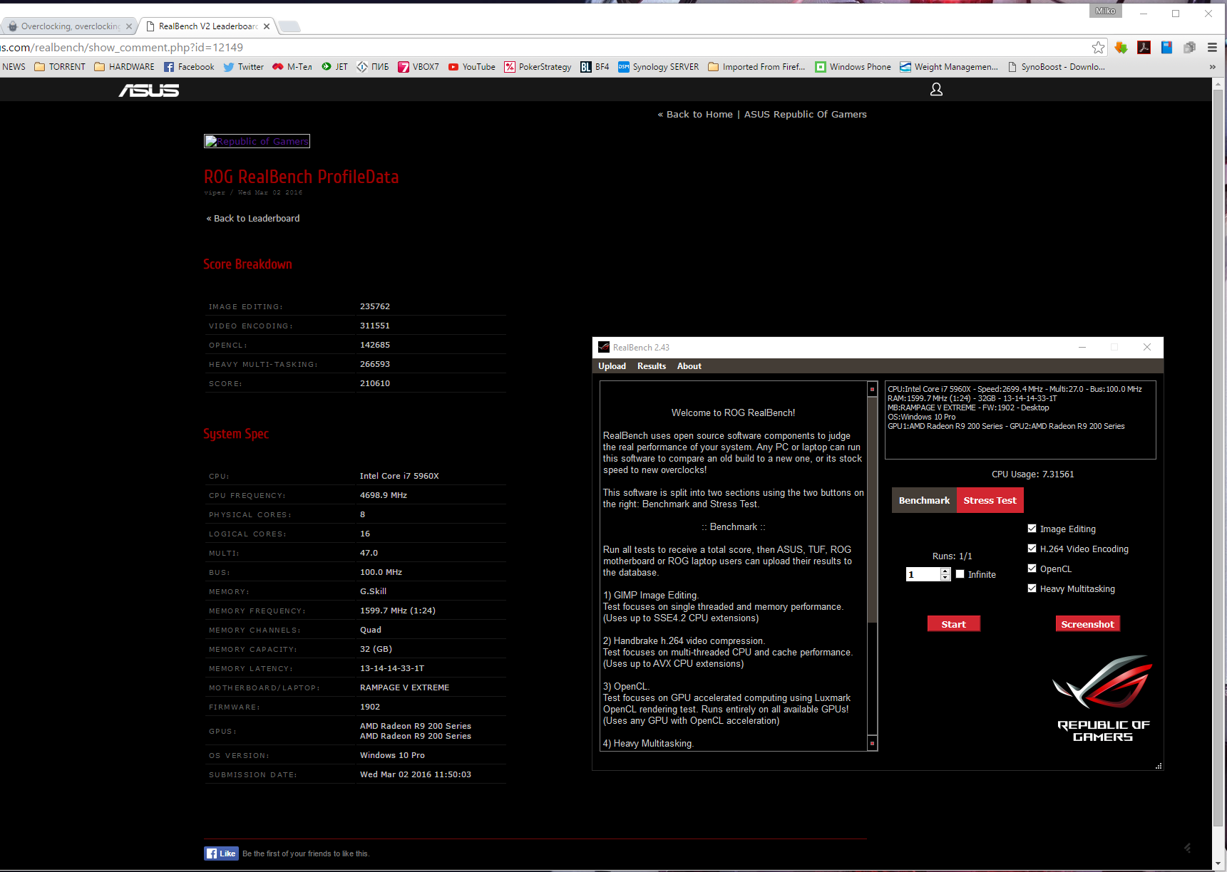Open the About menu in RealBench
Image resolution: width=1227 pixels, height=872 pixels.
689,366
